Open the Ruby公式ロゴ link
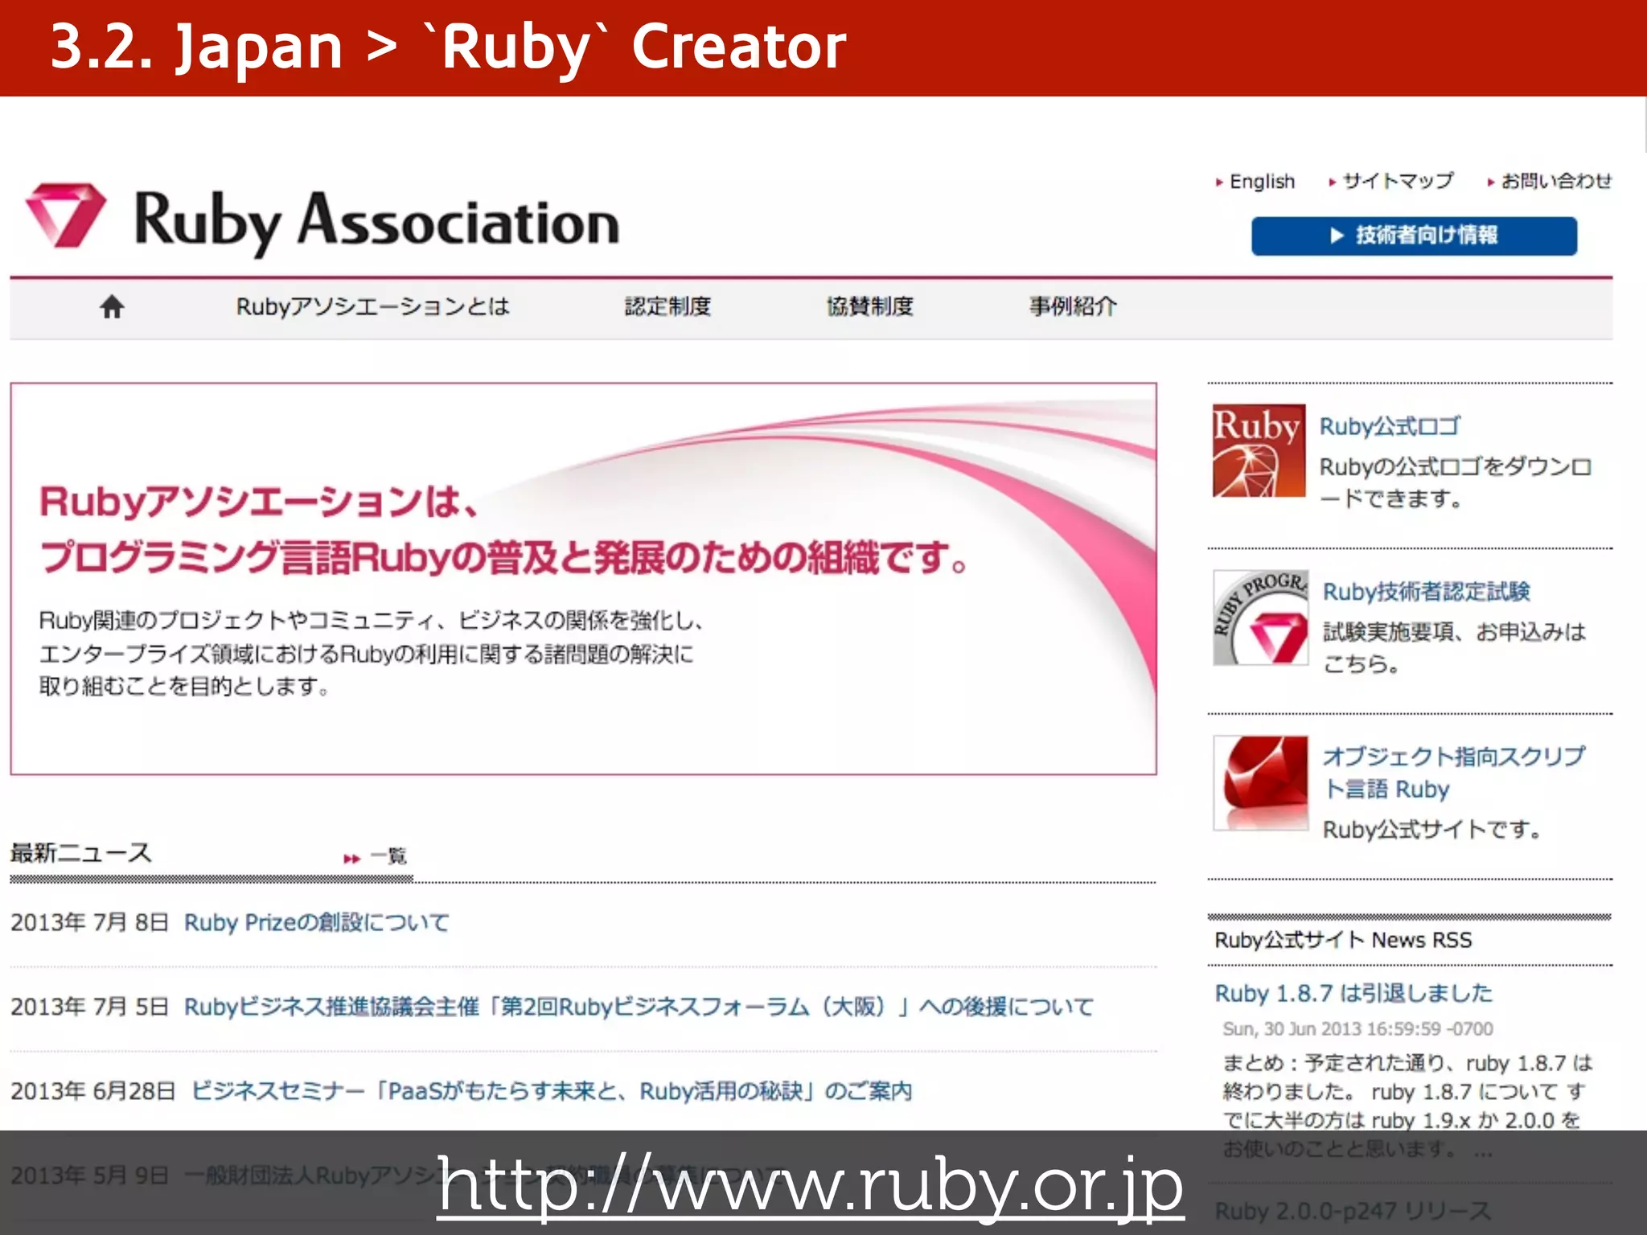This screenshot has height=1235, width=1647. pos(1390,426)
